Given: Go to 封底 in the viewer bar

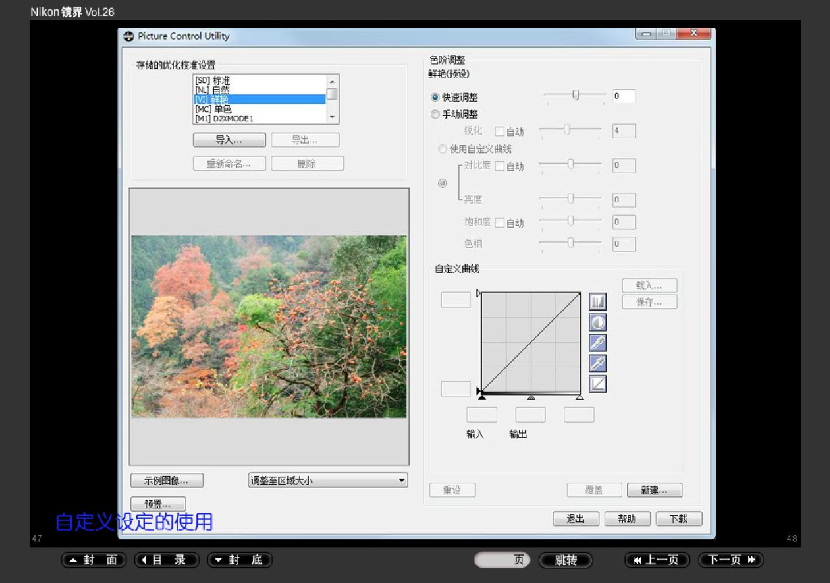Looking at the screenshot, I should click(240, 560).
